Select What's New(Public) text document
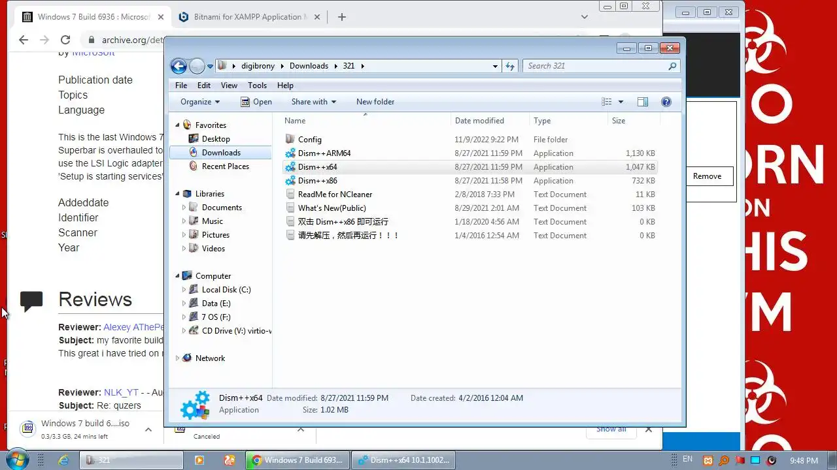Image resolution: width=837 pixels, height=470 pixels. 326,208
